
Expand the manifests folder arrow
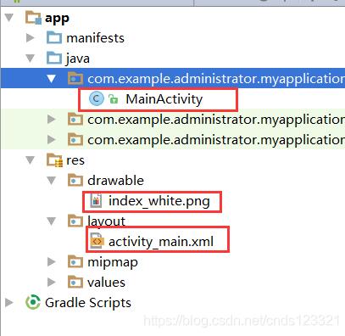[30, 38]
